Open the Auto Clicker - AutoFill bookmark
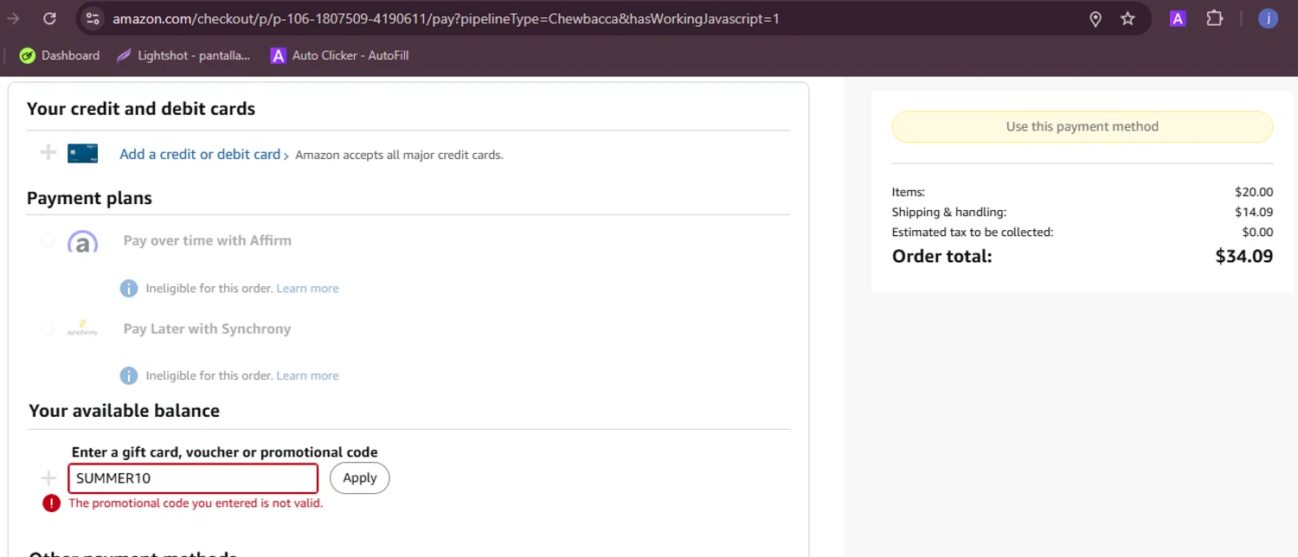Screen dimensions: 1298x557 pos(339,55)
